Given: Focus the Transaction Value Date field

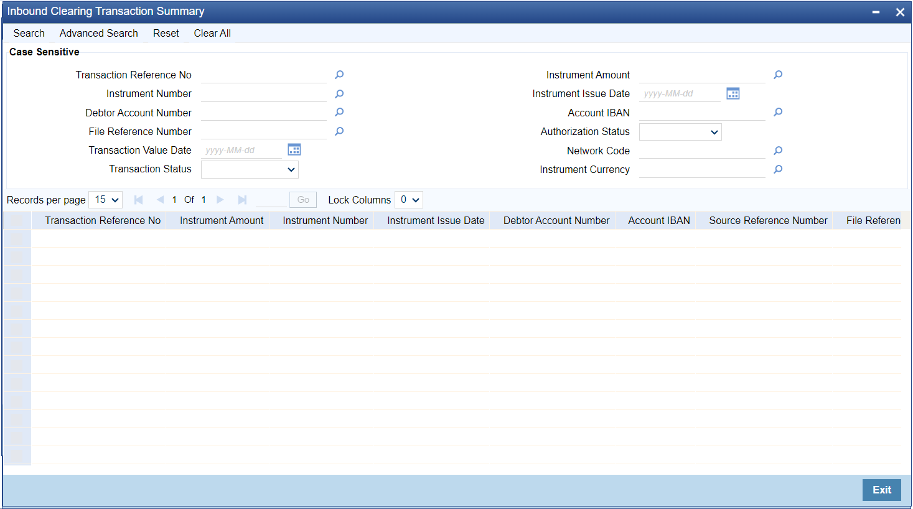Looking at the screenshot, I should click(241, 150).
